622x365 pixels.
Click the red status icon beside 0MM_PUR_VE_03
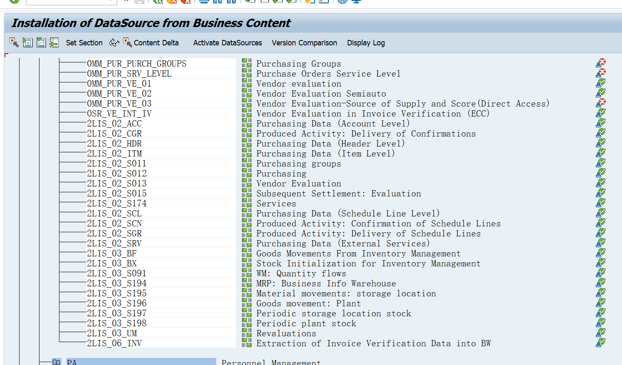click(601, 102)
